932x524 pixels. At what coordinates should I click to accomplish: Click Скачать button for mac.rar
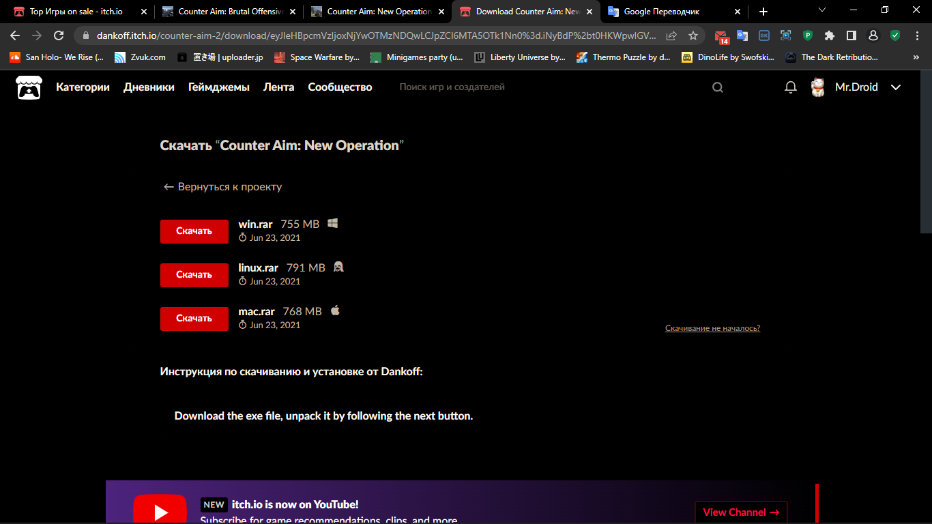[194, 319]
